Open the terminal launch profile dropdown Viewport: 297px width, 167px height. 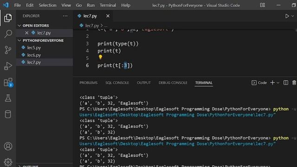278,83
